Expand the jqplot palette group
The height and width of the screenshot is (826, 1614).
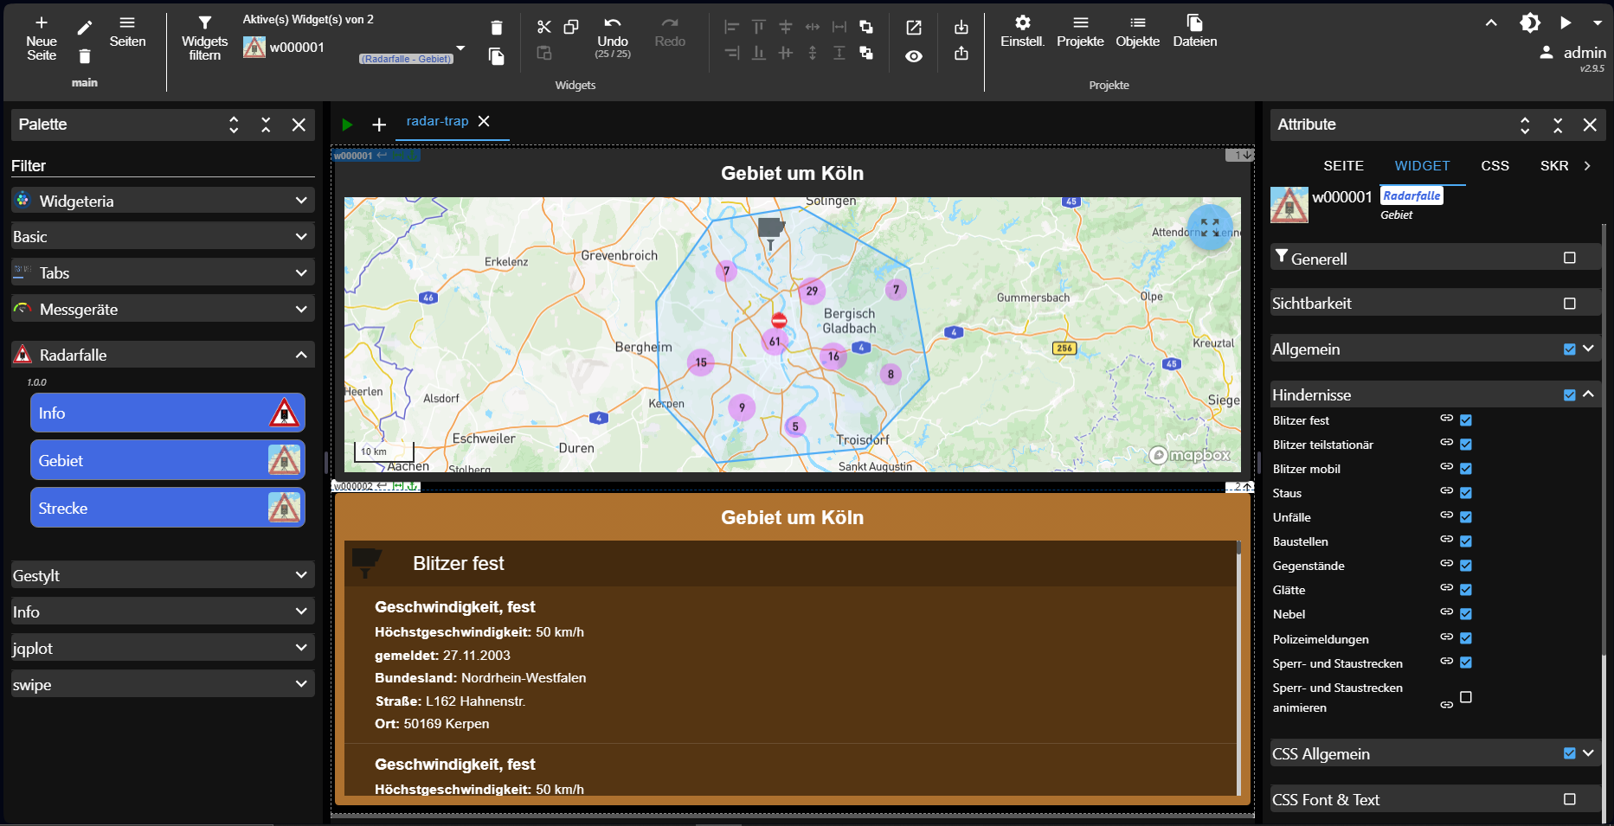(163, 648)
